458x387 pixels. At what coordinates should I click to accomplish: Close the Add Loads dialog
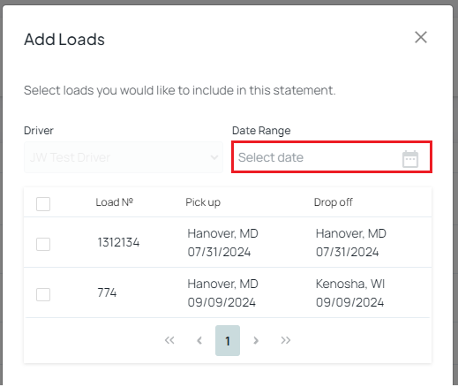coord(421,37)
